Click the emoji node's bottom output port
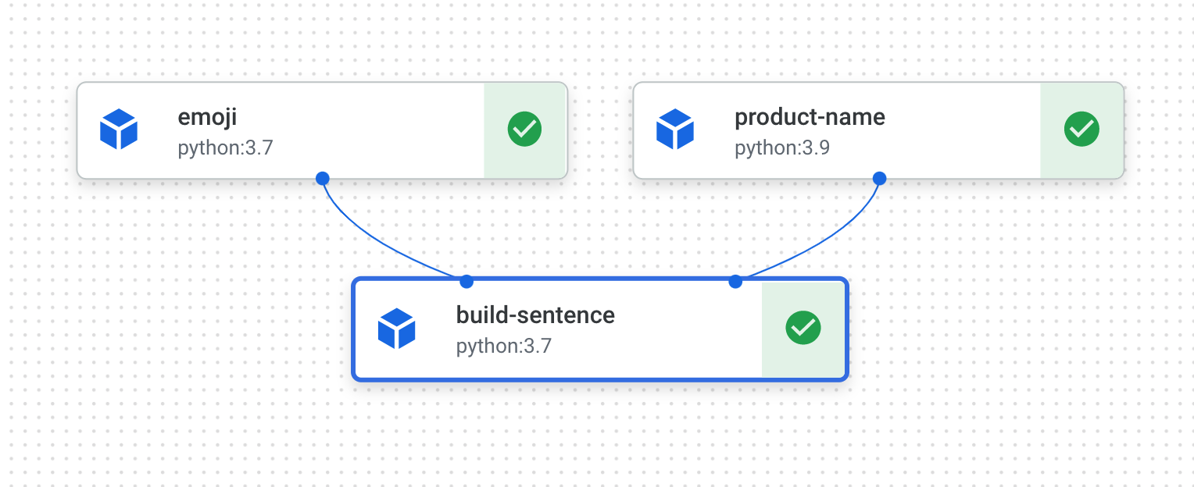This screenshot has width=1194, height=487. pos(323,178)
